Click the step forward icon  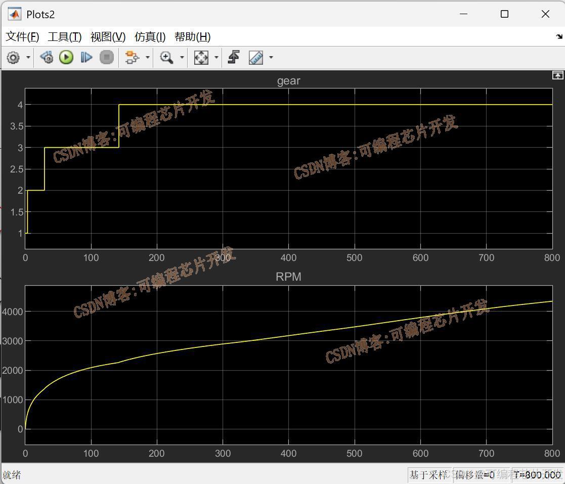point(86,57)
